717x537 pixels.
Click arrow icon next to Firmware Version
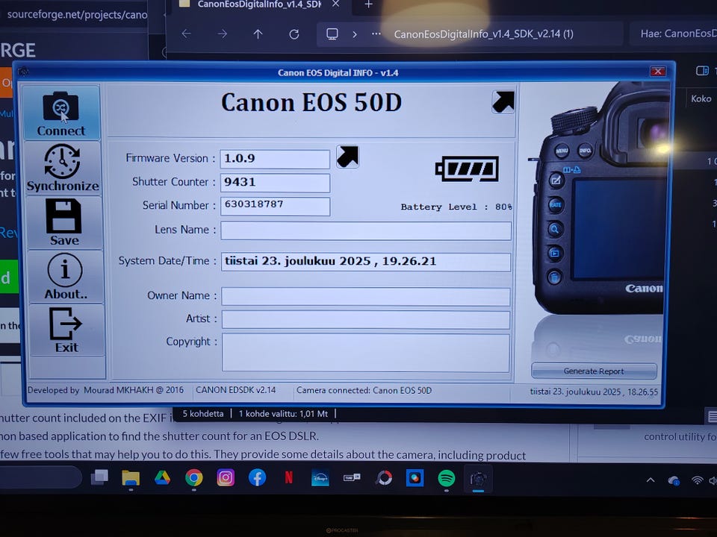(x=347, y=157)
